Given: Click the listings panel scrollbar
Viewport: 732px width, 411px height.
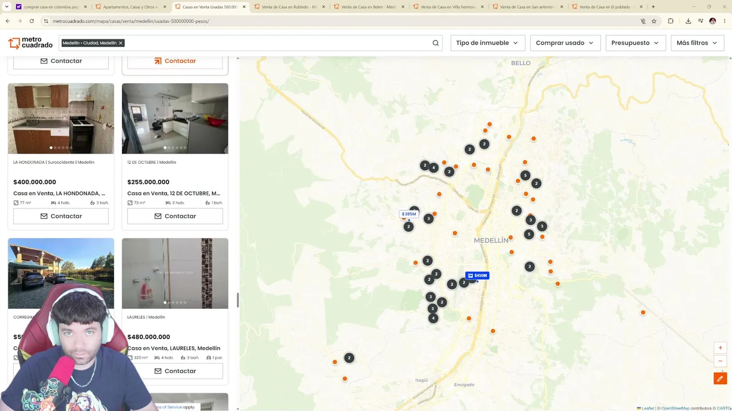Looking at the screenshot, I should click(238, 300).
